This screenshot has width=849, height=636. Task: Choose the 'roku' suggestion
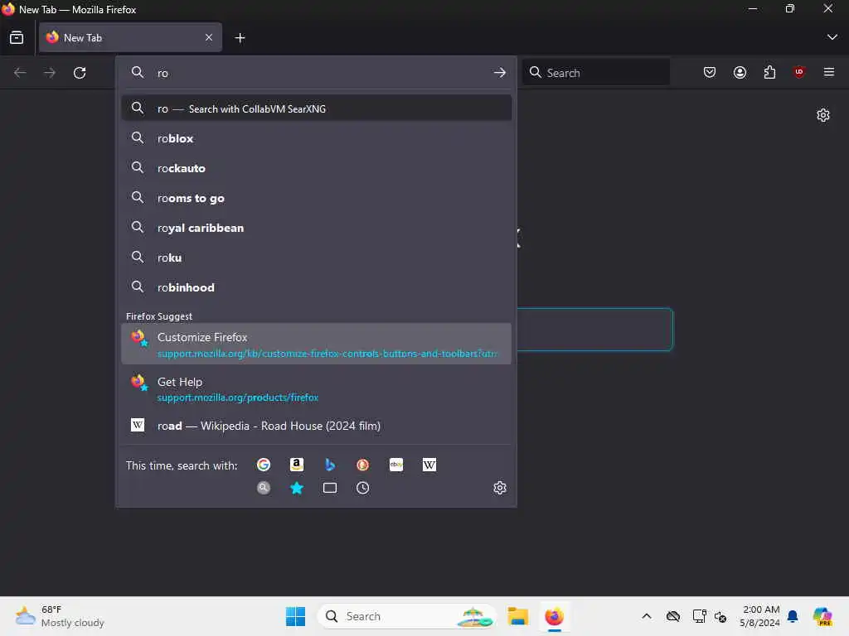317,258
